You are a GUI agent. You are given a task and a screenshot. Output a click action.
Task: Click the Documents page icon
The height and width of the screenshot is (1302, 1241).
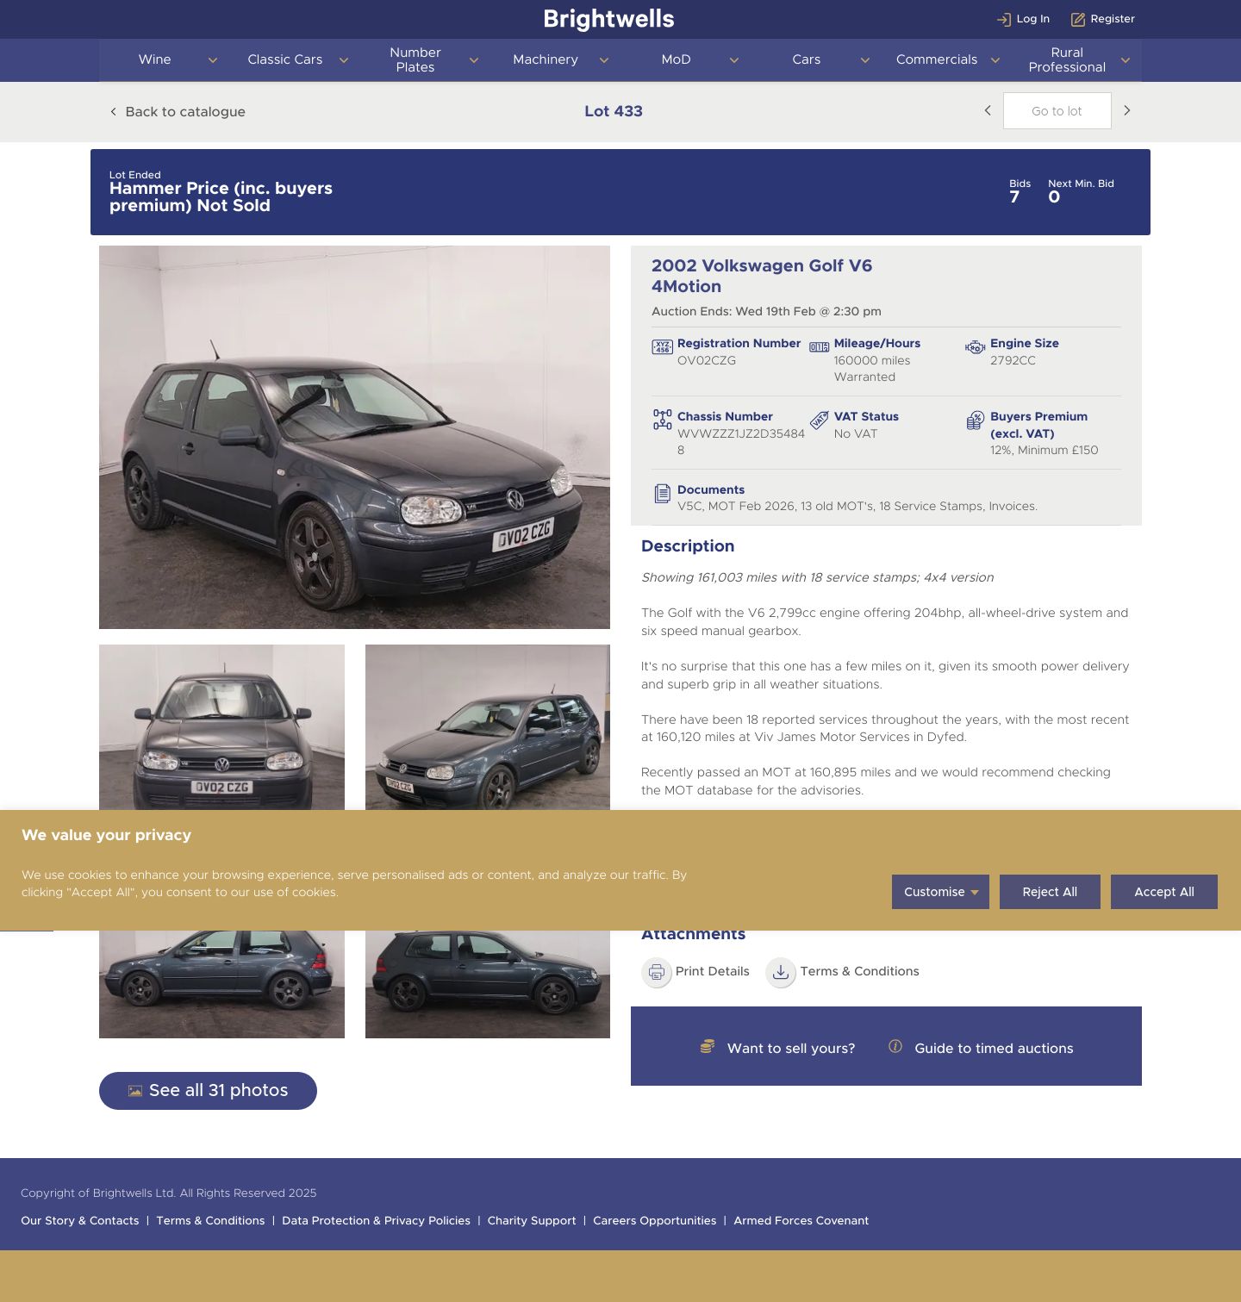pos(662,493)
